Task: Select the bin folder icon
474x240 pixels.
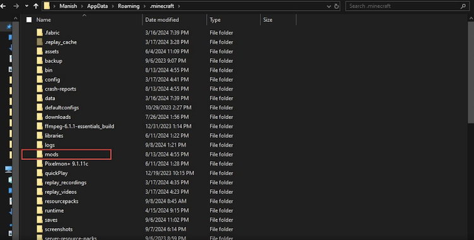Action: pos(40,70)
